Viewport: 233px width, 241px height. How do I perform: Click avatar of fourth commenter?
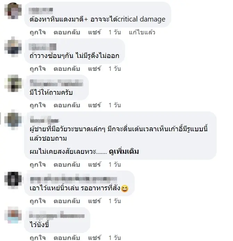[x=13, y=120]
